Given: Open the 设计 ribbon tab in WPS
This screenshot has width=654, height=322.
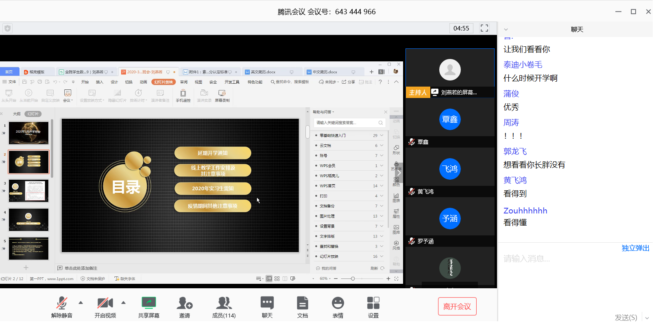Looking at the screenshot, I should tap(114, 82).
